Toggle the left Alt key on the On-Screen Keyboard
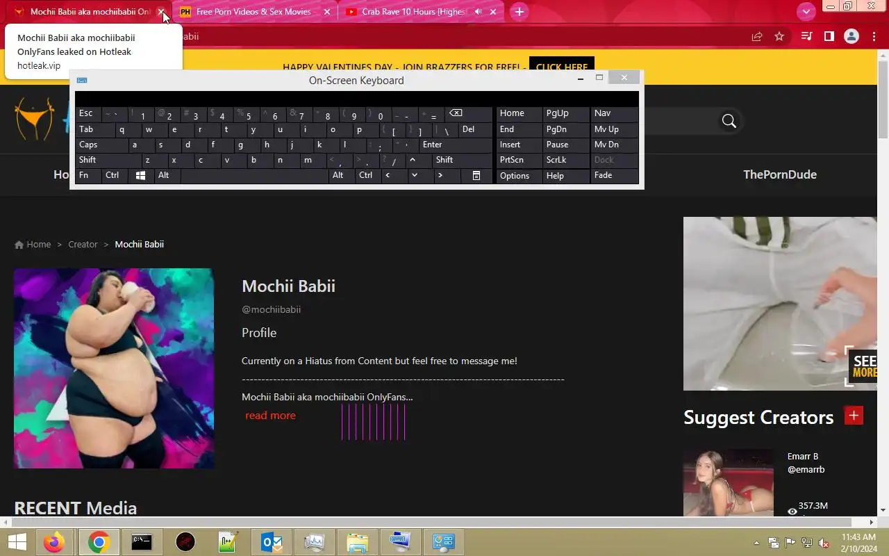This screenshot has height=556, width=889. [x=167, y=176]
